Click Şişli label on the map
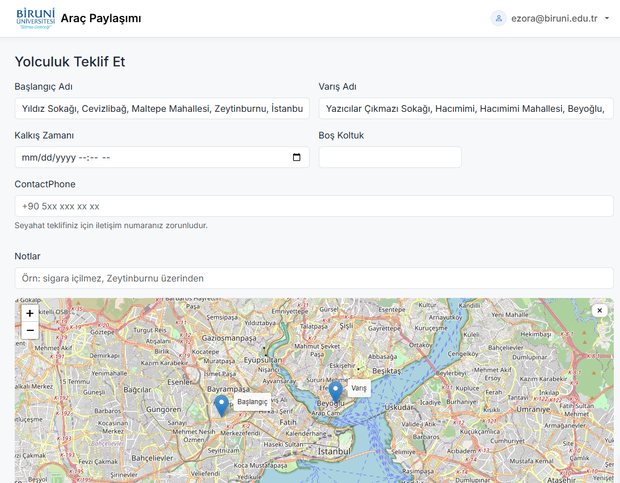This screenshot has width=620, height=483. point(347,326)
